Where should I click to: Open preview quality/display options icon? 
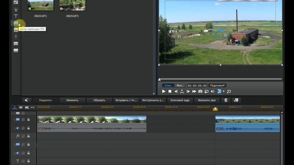coord(206,92)
